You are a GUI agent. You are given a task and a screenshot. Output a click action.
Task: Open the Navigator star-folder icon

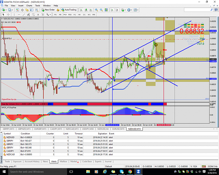coord(27,10)
